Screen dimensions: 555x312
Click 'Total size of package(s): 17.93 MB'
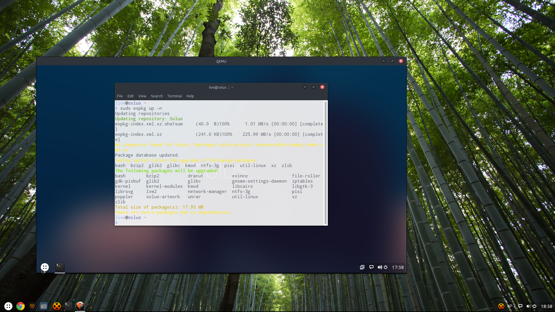point(159,207)
